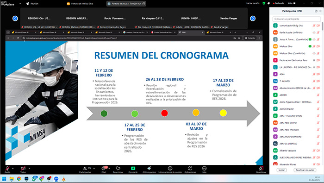This screenshot has width=324, height=183.
Task: Click video-off icon for 7. ALFARO
Action: (x=318, y=81)
